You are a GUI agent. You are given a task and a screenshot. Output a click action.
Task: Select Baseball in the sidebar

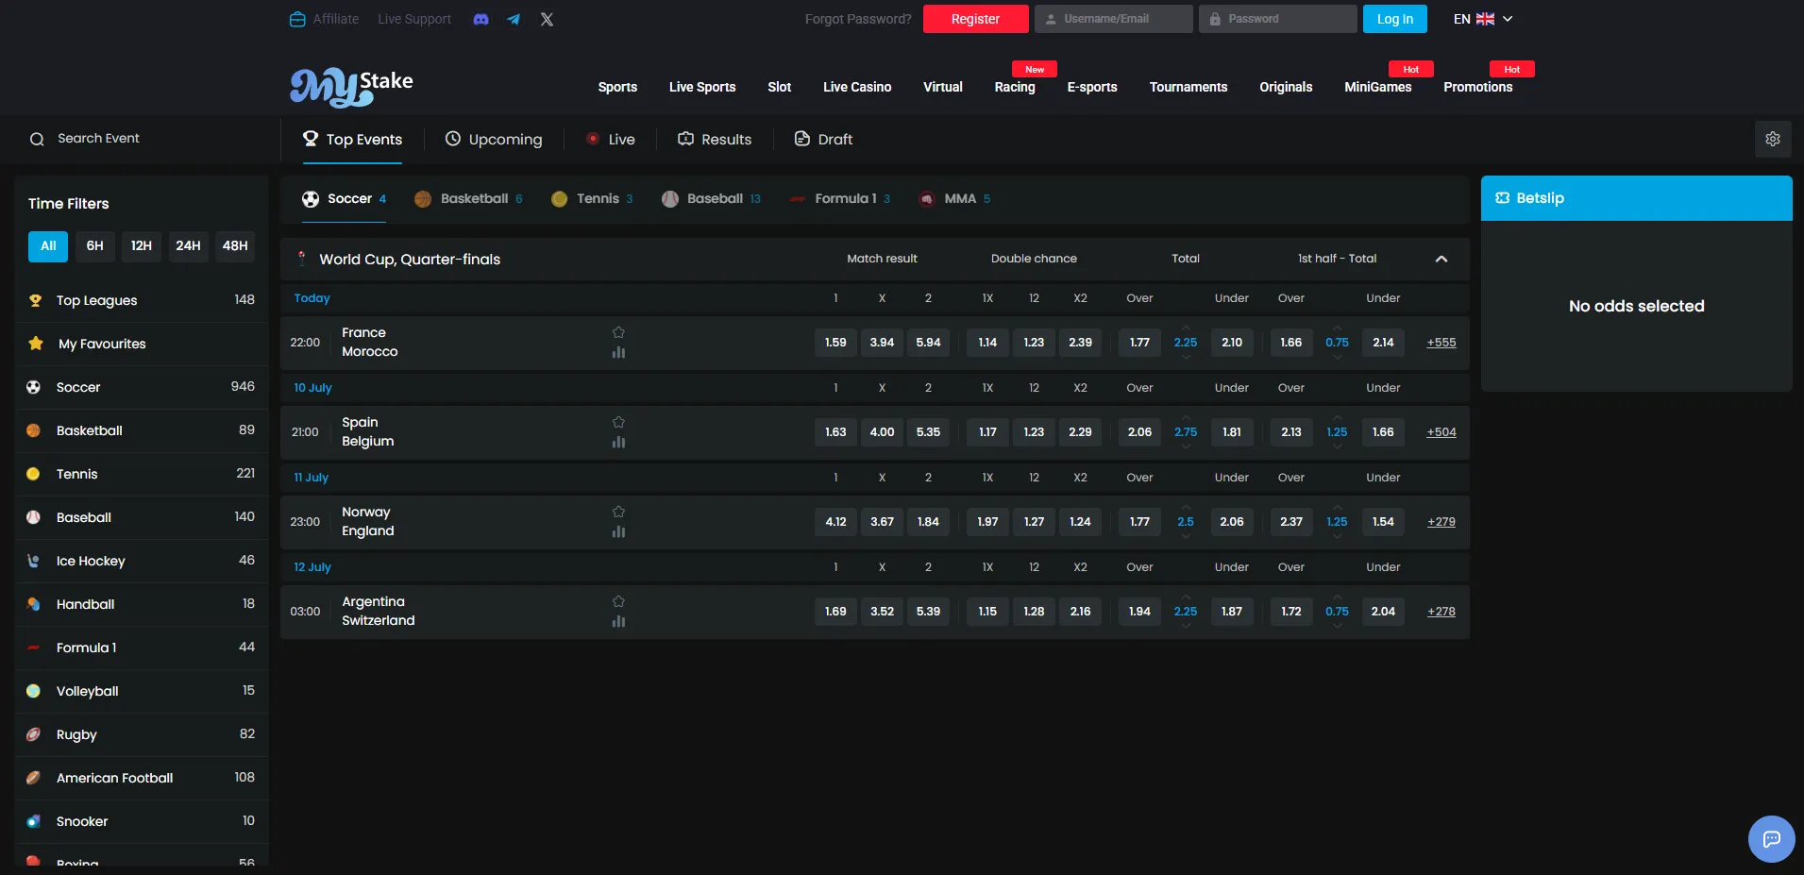click(x=142, y=517)
